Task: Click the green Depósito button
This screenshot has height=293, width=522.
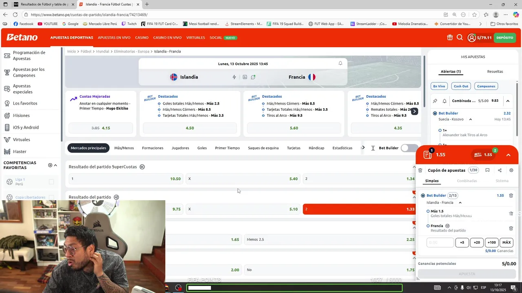Action: (505, 37)
